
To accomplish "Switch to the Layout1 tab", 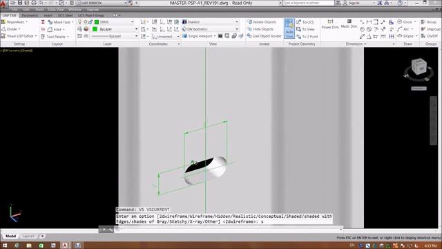I will point(28,236).
